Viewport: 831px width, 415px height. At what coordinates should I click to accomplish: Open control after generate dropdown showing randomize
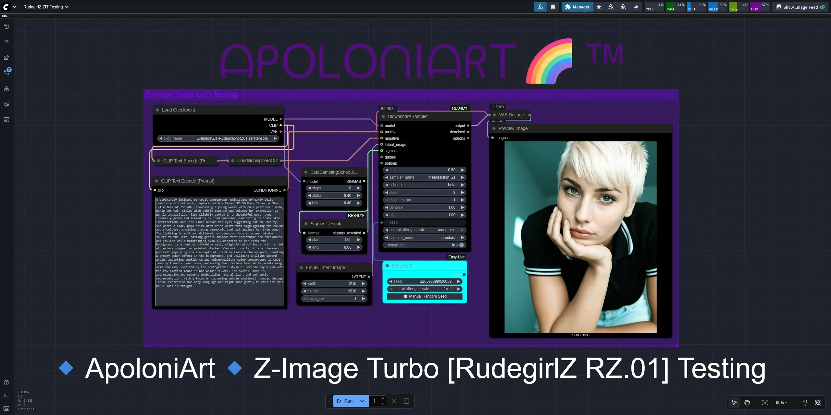coord(425,230)
